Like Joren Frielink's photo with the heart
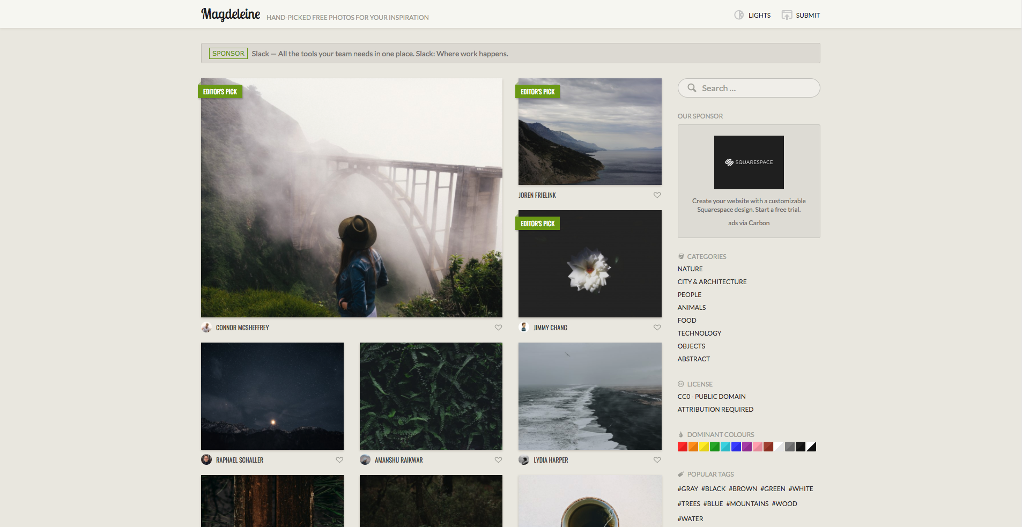The height and width of the screenshot is (527, 1022). 657,195
